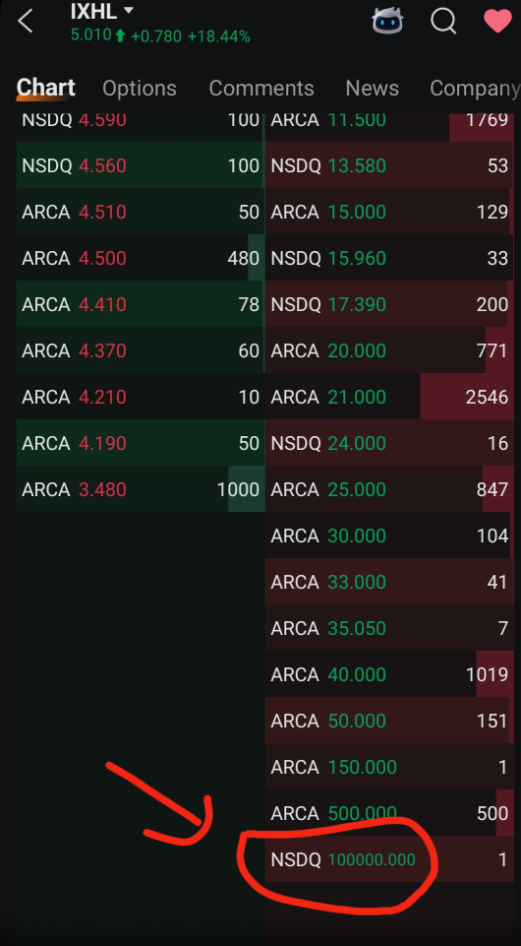Open the robot assistant icon
Image resolution: width=521 pixels, height=946 pixels.
coord(387,21)
